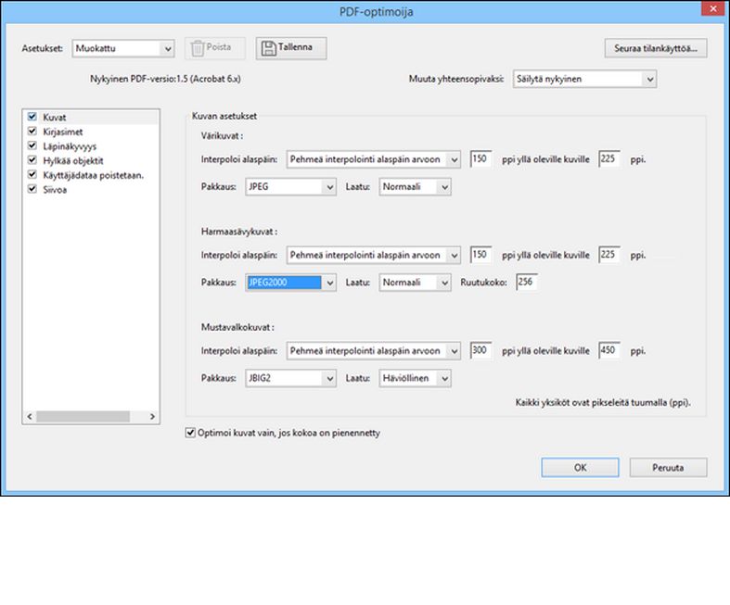Open Seuraa tilankäyttöä
The image size is (730, 605).
(656, 48)
